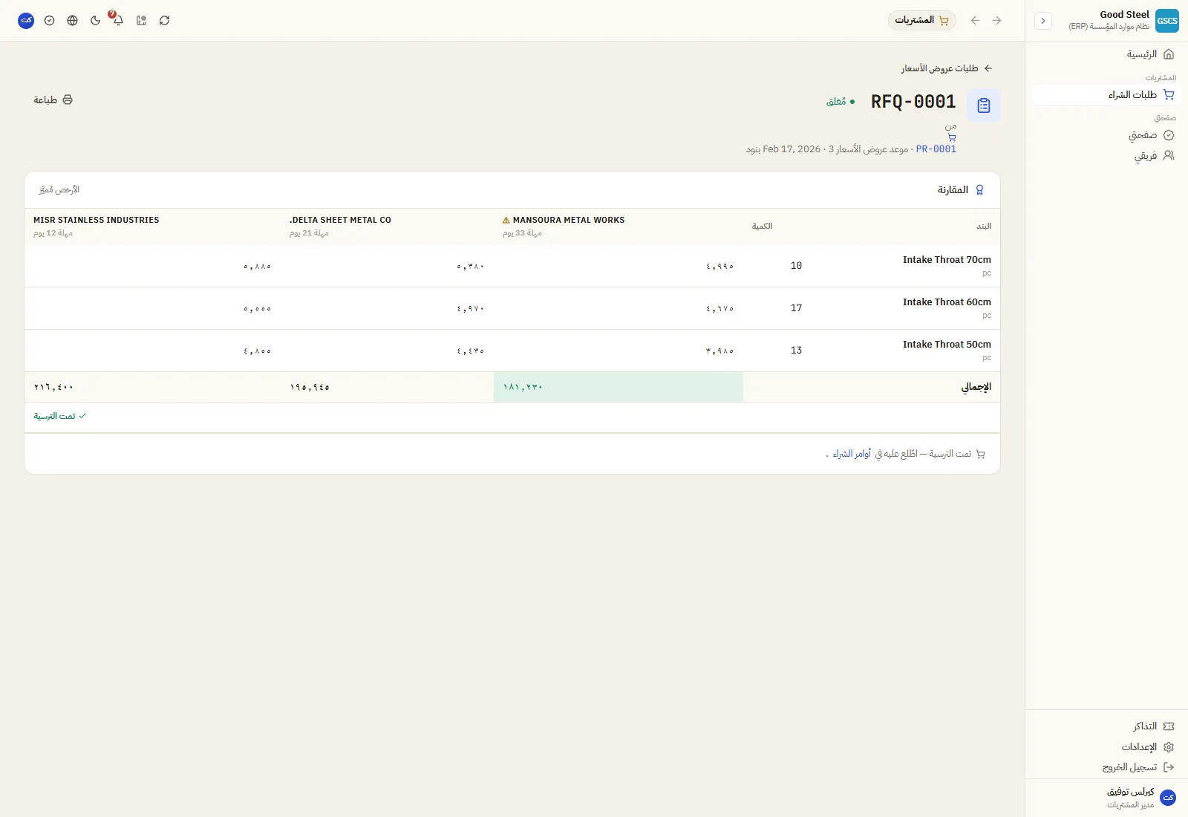Screen dimensions: 1188x817
Task: Click the refresh icon in the top bar
Action: (164, 21)
